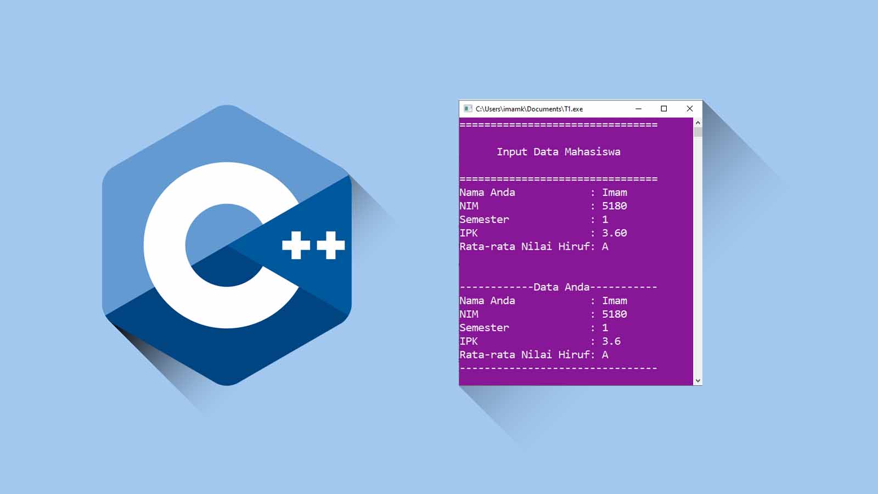Click the vertical scrollbar thumb
The image size is (878, 494).
pos(698,132)
